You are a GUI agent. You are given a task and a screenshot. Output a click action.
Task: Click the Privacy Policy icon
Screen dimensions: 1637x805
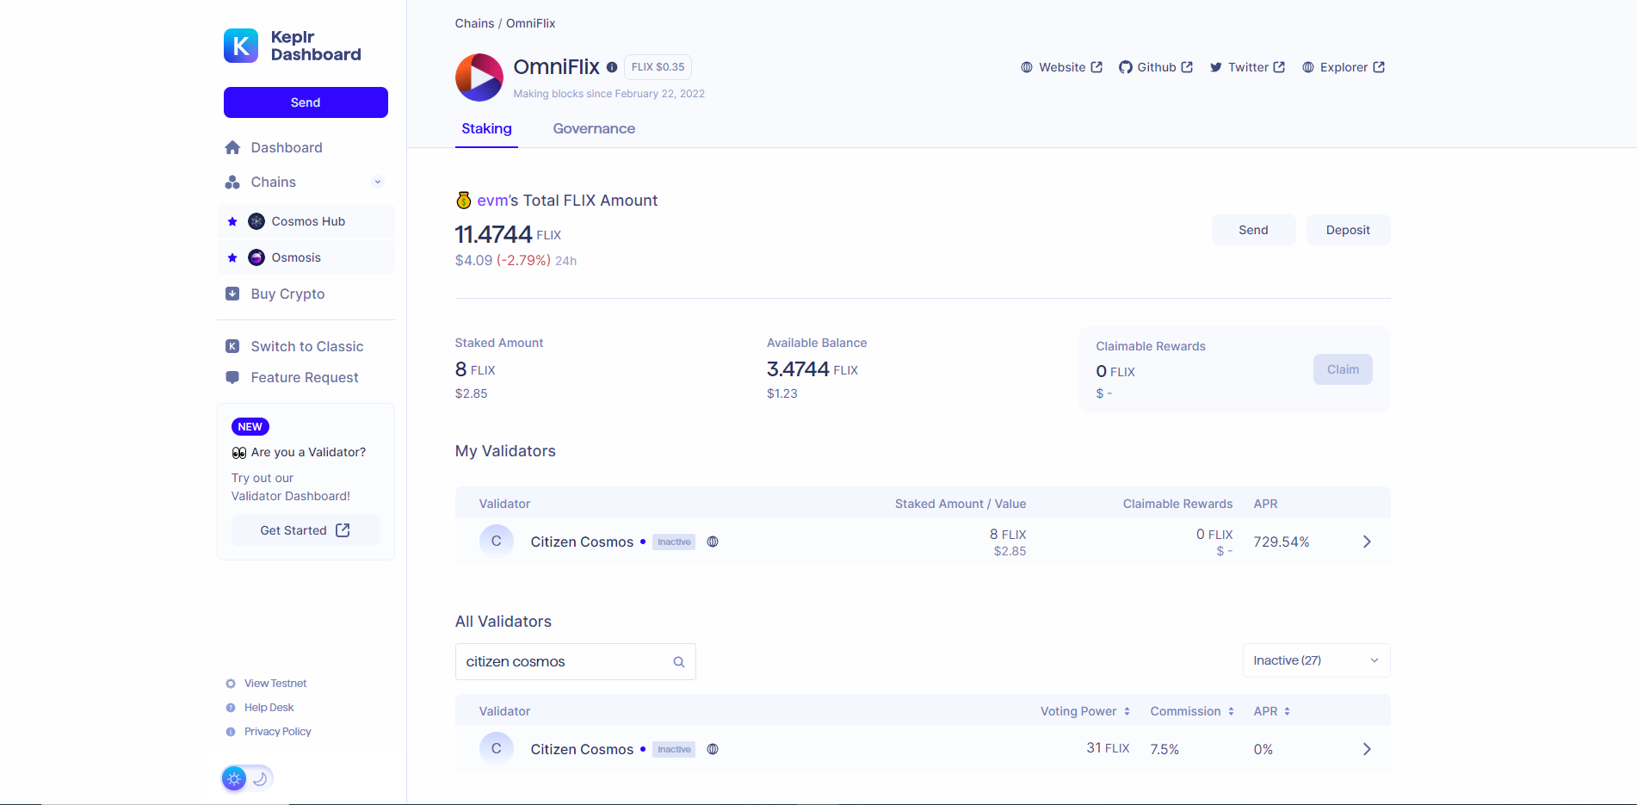[x=231, y=732]
